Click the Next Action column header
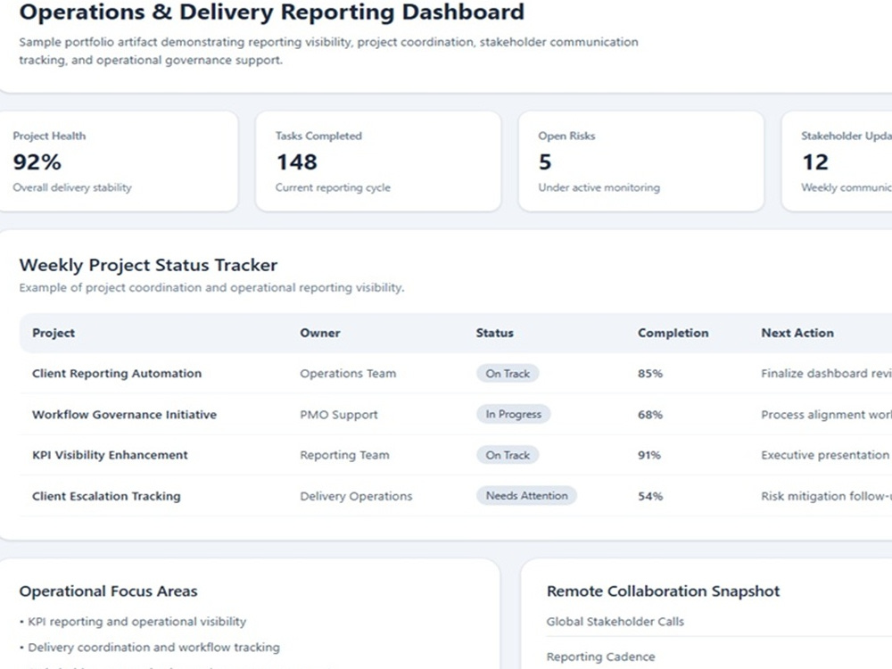Image resolution: width=892 pixels, height=669 pixels. (x=797, y=333)
